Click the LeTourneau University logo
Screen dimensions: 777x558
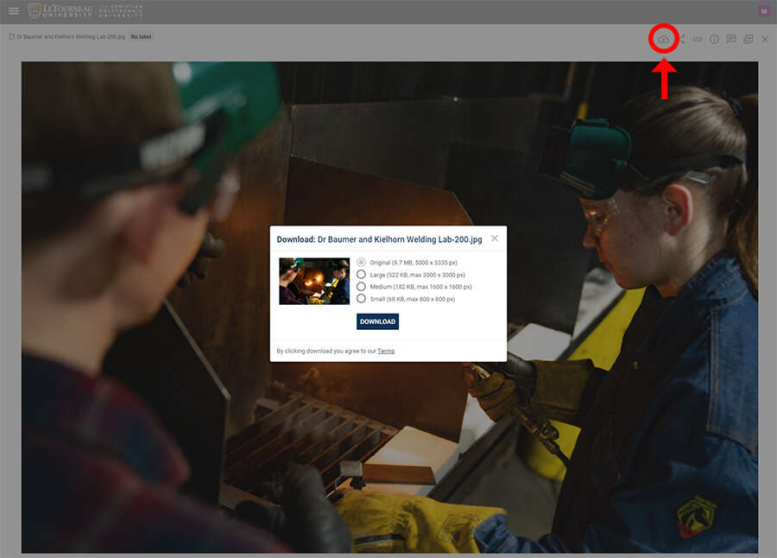pos(60,11)
